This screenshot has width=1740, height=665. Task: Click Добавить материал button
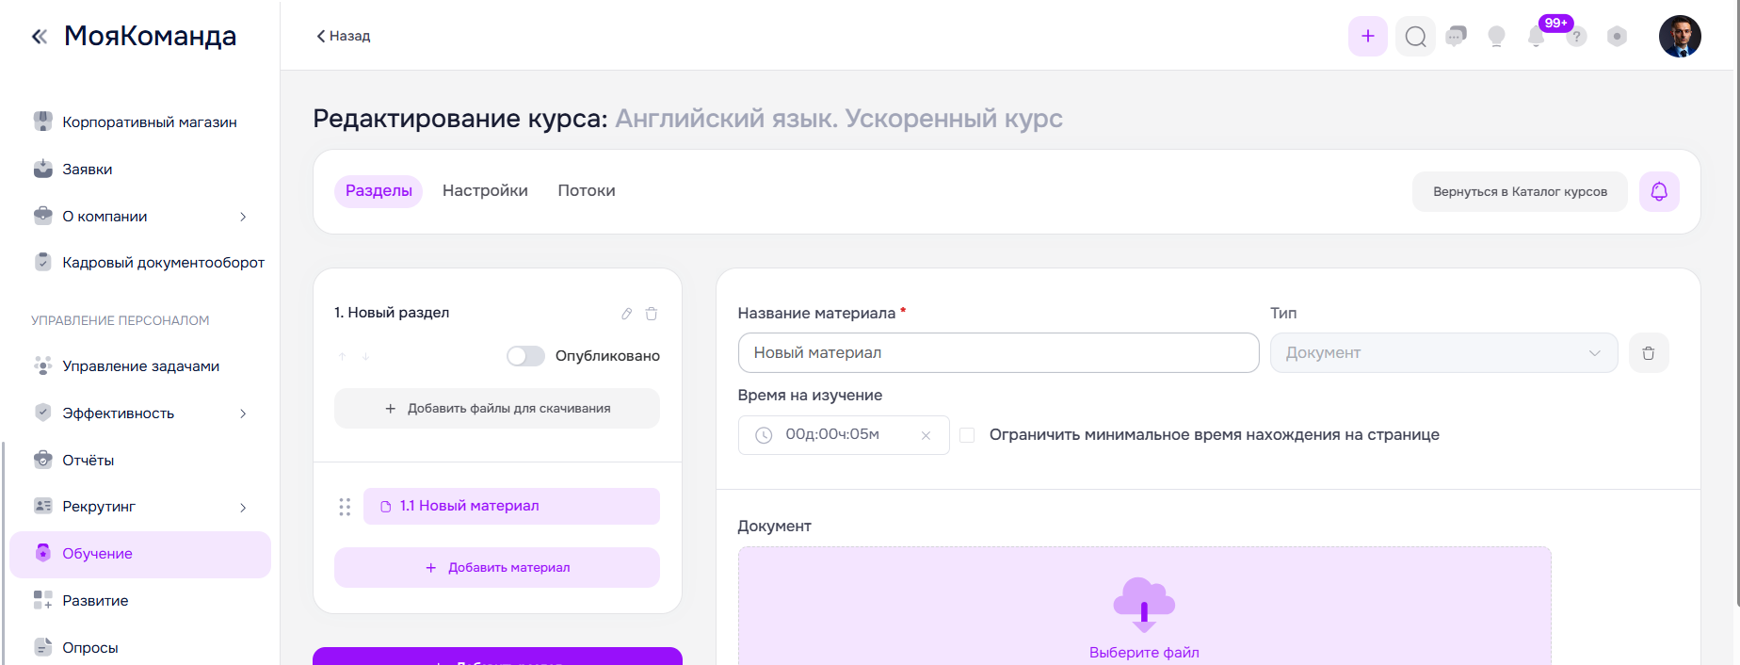(x=497, y=568)
